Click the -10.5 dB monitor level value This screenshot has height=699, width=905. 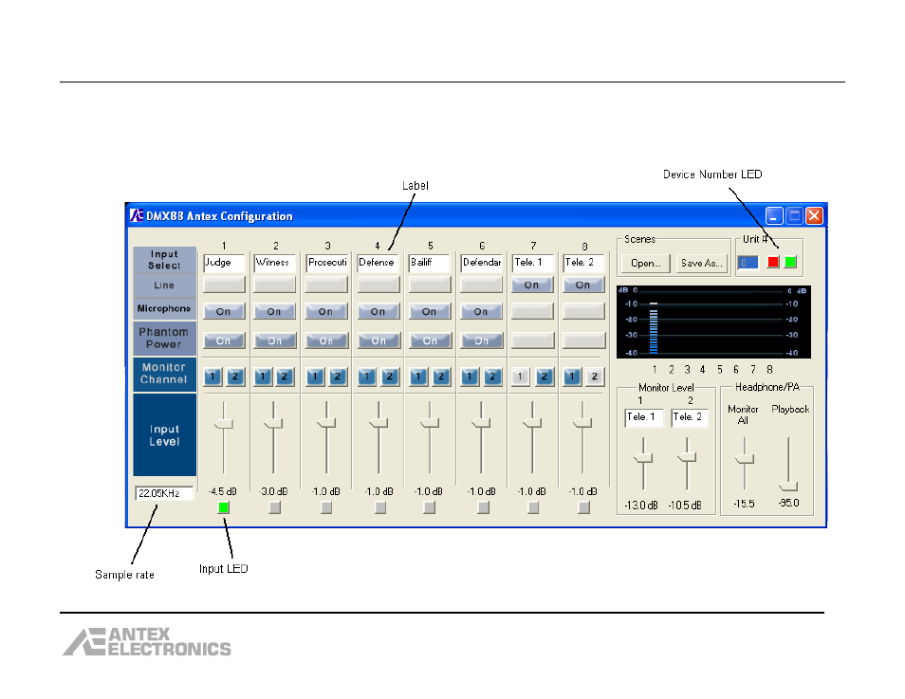(685, 506)
